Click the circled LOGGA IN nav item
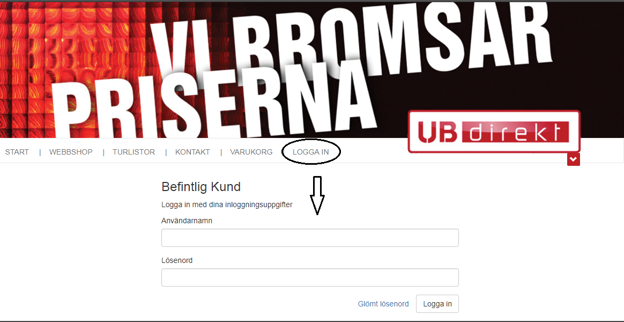Screen dimensions: 624x322 pos(311,152)
